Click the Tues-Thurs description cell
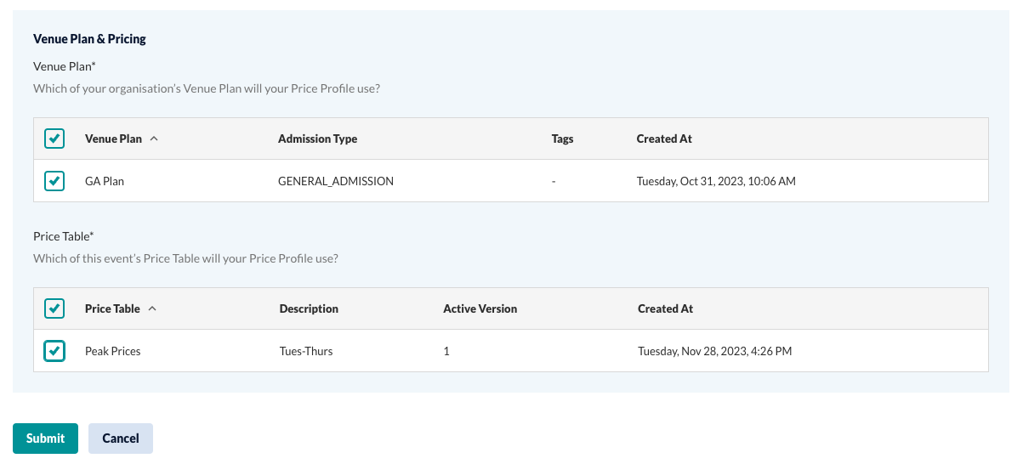Image resolution: width=1023 pixels, height=464 pixels. (x=306, y=351)
